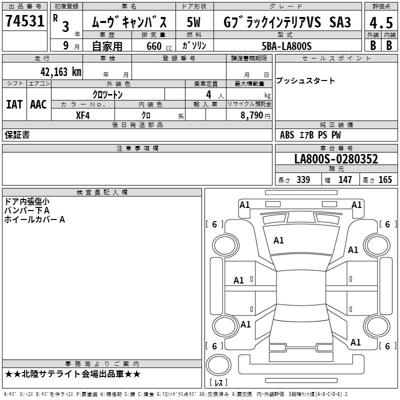Select the 車台番号 header
The height and width of the screenshot is (400, 400).
pyautogui.click(x=336, y=148)
